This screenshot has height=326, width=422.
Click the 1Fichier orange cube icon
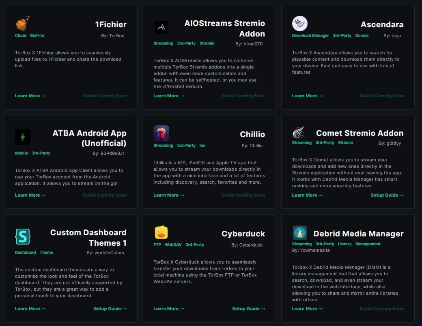click(x=22, y=24)
